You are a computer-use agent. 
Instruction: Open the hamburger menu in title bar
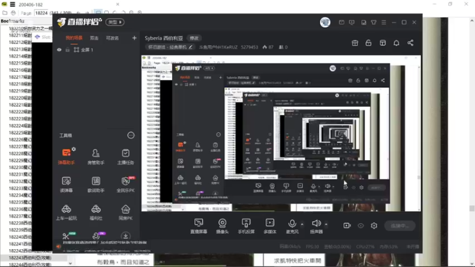pyautogui.click(x=384, y=23)
